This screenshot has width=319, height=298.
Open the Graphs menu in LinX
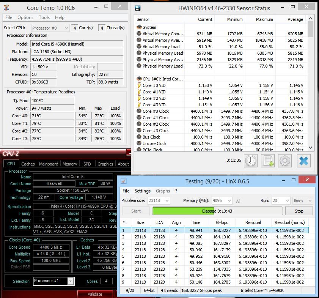pyautogui.click(x=163, y=191)
